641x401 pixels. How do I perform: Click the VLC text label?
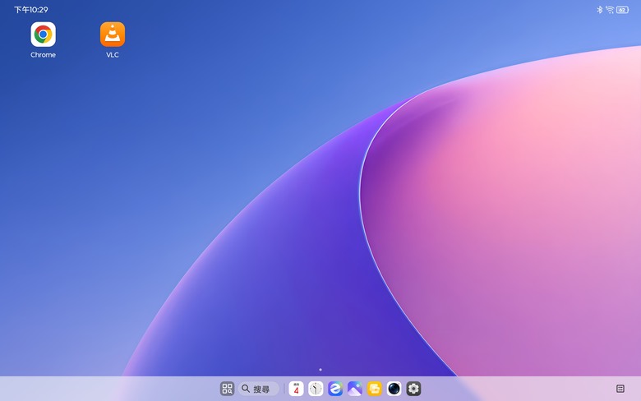click(x=113, y=55)
